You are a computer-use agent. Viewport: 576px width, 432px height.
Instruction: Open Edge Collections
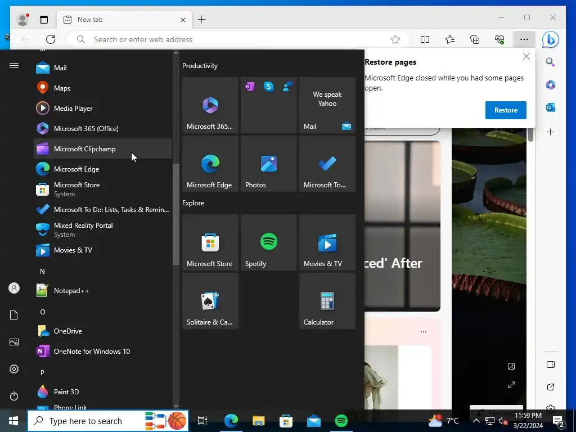click(x=475, y=39)
